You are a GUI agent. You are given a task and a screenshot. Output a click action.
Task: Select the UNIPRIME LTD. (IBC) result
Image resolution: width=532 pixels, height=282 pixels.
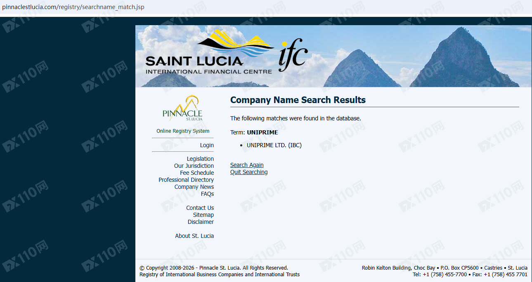tap(274, 145)
